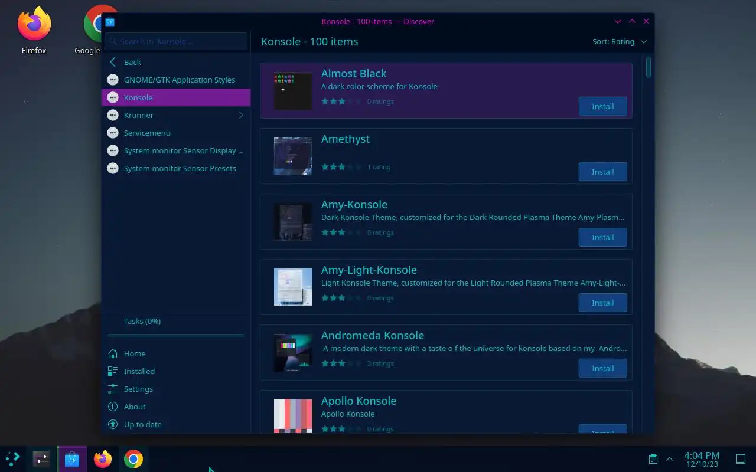The image size is (756, 472).
Task: Click the Discover window title bar icon
Action: coord(110,22)
